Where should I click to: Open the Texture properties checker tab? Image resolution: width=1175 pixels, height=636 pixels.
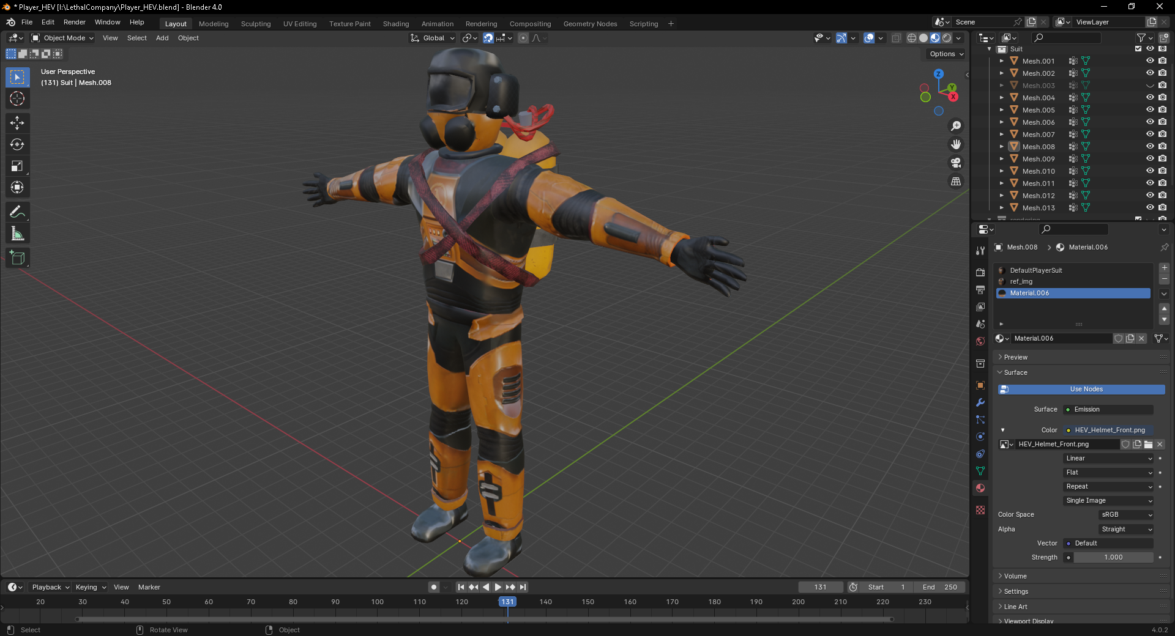pos(980,509)
